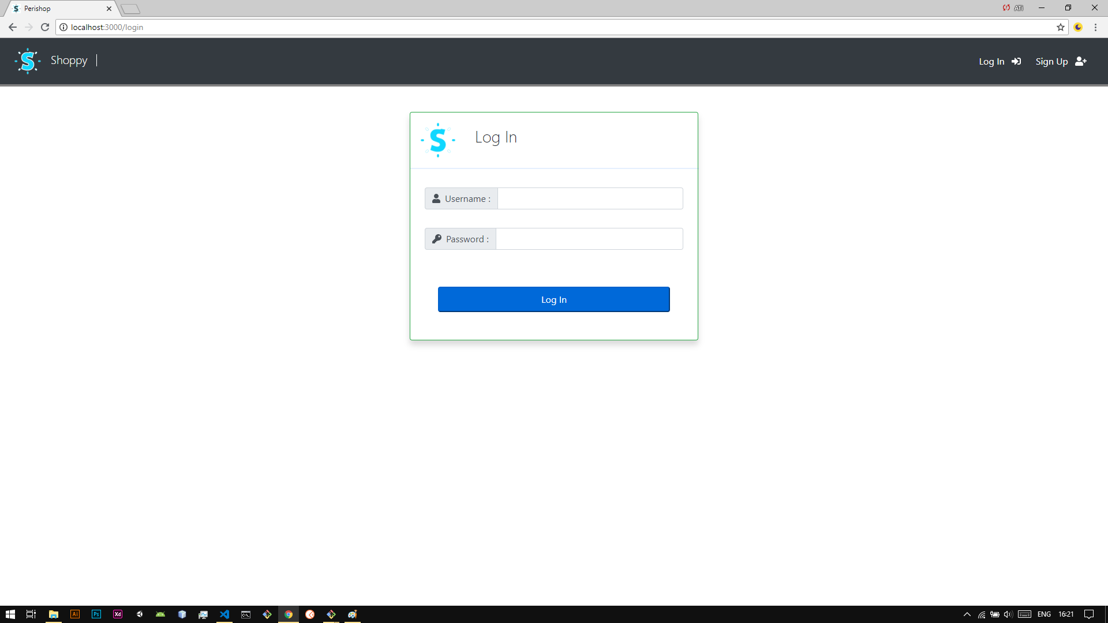
Task: Click the system tray ENG language indicator
Action: [x=1046, y=614]
